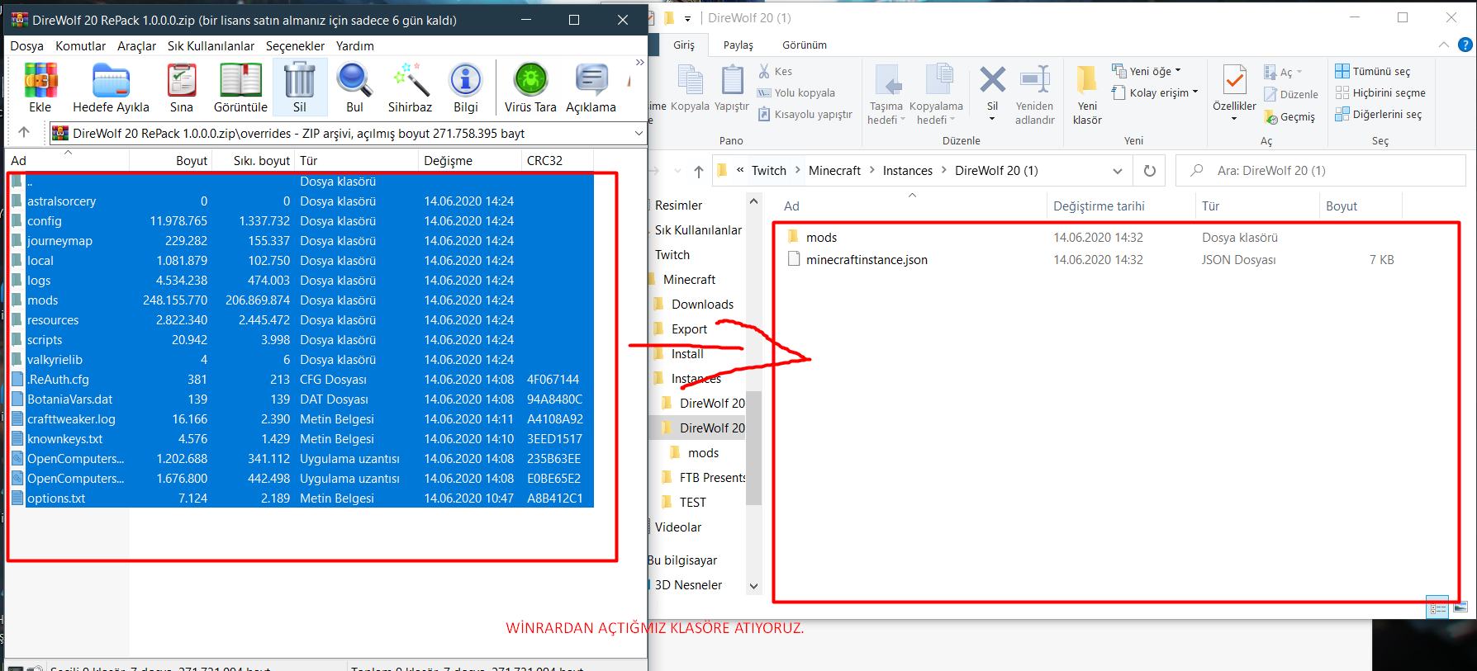
Task: Click Kısayolu yapıştır in Explorer ribbon
Action: tap(805, 115)
